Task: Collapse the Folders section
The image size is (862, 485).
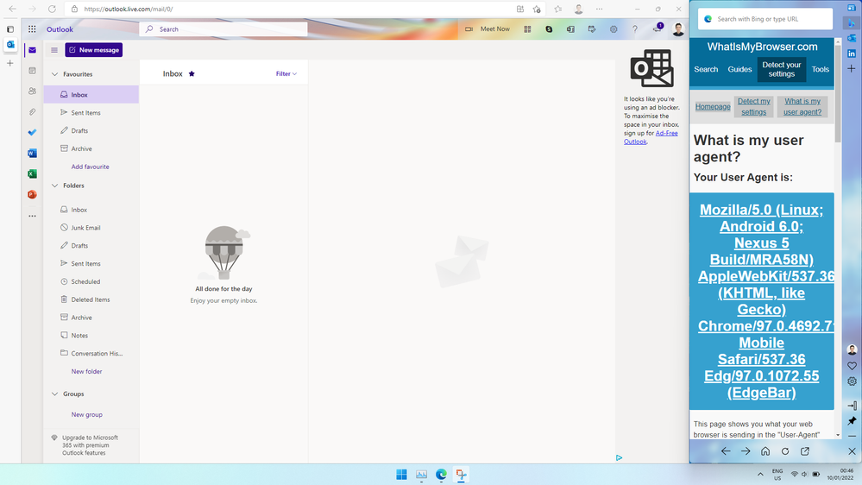Action: click(x=54, y=186)
